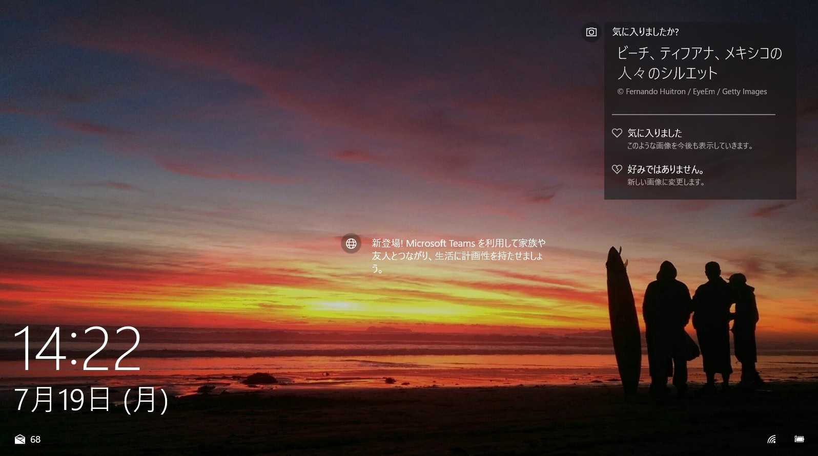
Task: Open the mail notification envelope icon
Action: tap(20, 439)
